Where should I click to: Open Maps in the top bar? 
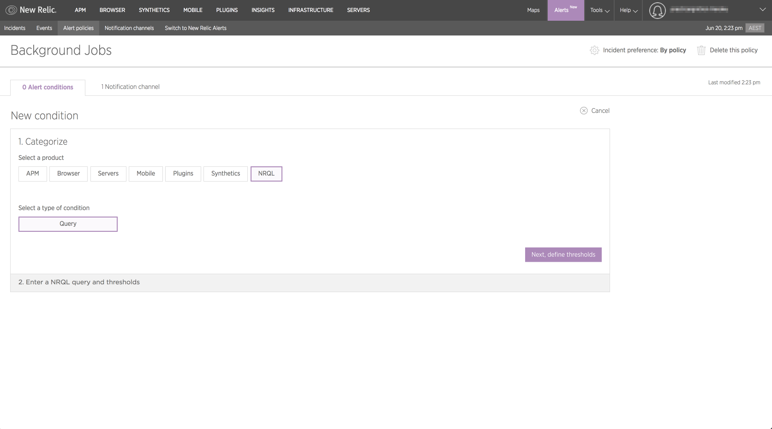pos(533,10)
